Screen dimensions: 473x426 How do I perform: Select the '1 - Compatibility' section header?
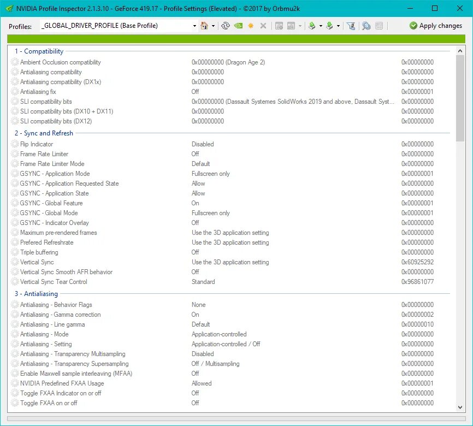pos(39,51)
